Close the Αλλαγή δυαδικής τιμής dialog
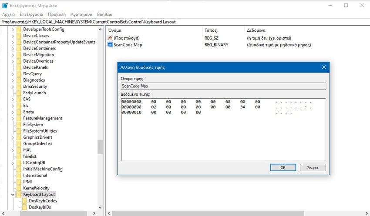The height and width of the screenshot is (216, 370). (x=324, y=67)
